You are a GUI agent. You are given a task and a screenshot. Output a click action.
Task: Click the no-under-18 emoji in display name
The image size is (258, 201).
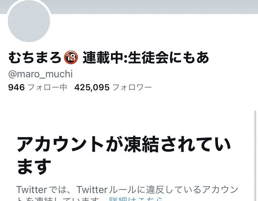[x=71, y=57]
